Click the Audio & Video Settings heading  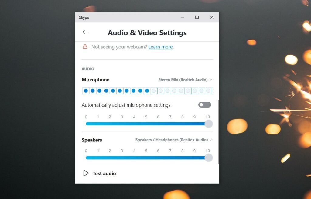tap(147, 32)
